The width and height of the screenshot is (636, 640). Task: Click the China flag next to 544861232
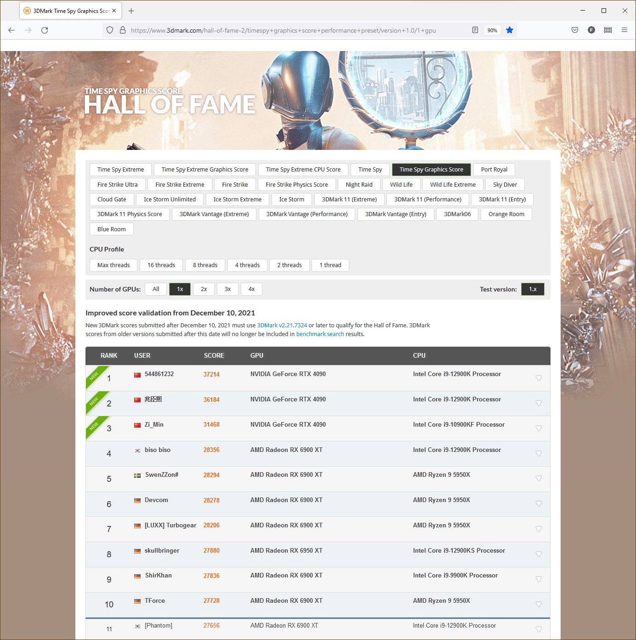[137, 375]
